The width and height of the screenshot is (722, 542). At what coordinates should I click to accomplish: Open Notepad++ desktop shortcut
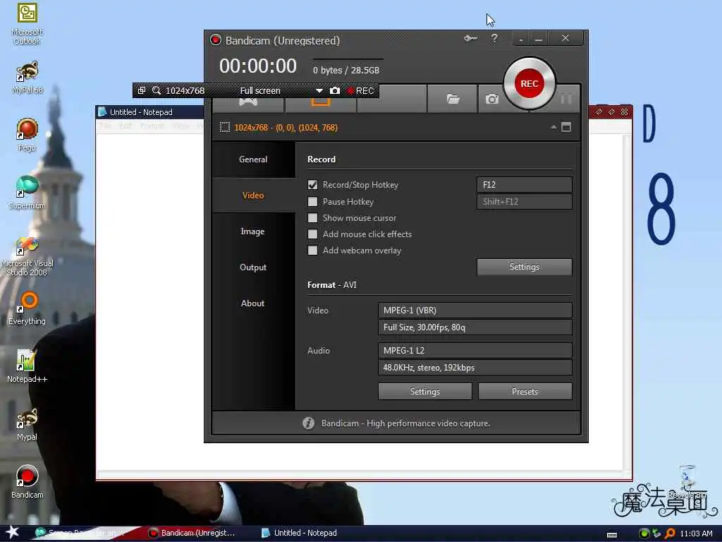tap(27, 366)
